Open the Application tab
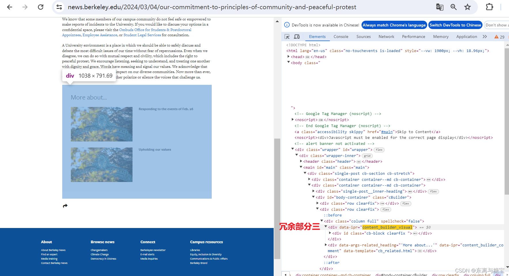Screen dimensions: 509x276 (x=467, y=37)
